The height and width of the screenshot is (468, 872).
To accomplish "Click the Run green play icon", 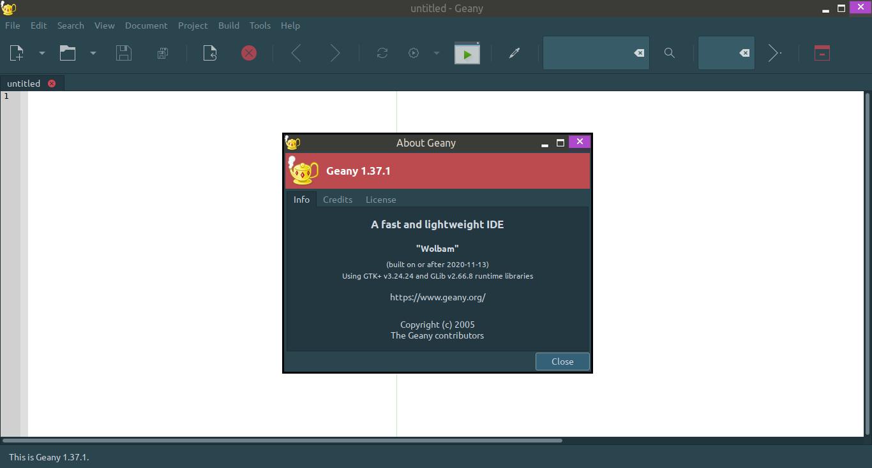I will (x=467, y=54).
